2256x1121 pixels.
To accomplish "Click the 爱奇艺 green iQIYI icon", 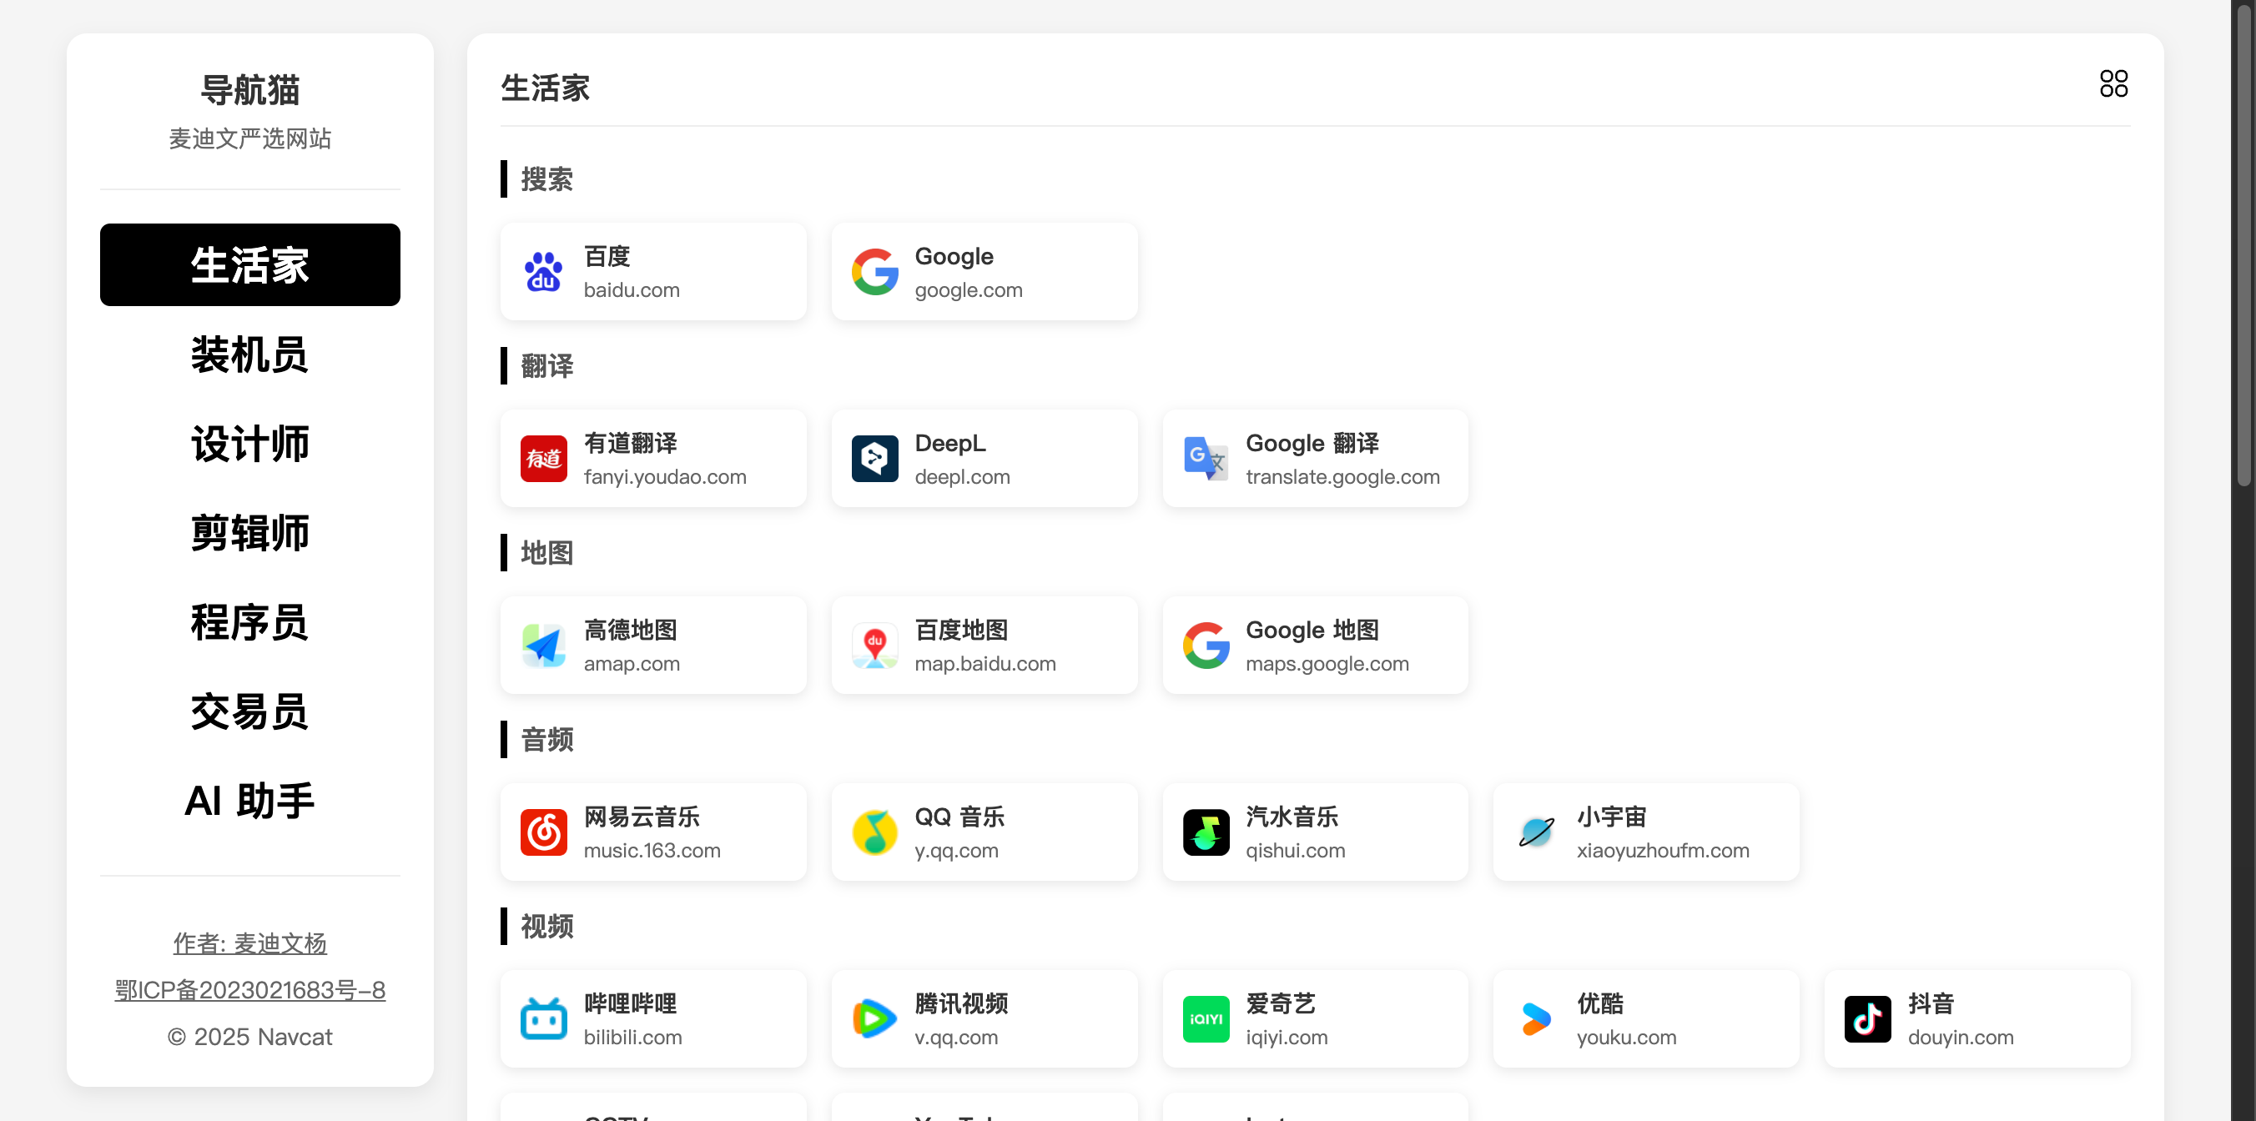I will 1205,1018.
